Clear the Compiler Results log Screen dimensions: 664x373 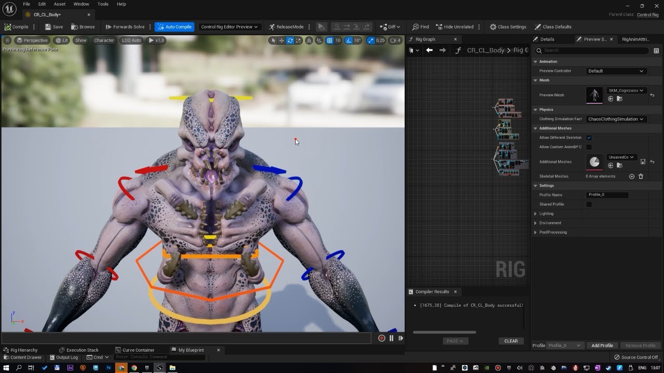point(511,341)
